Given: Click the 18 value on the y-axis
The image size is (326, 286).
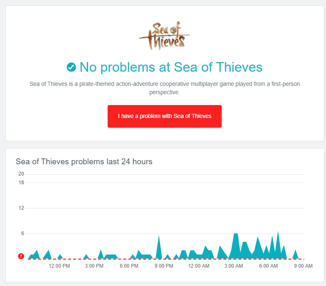Looking at the screenshot, I should click(x=21, y=183).
